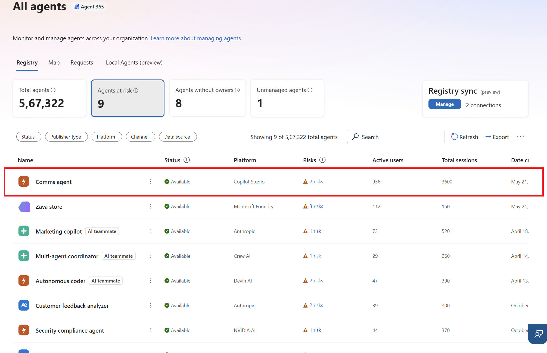The image size is (547, 353).
Task: Click the Zava store purple icon
Action: 24,207
